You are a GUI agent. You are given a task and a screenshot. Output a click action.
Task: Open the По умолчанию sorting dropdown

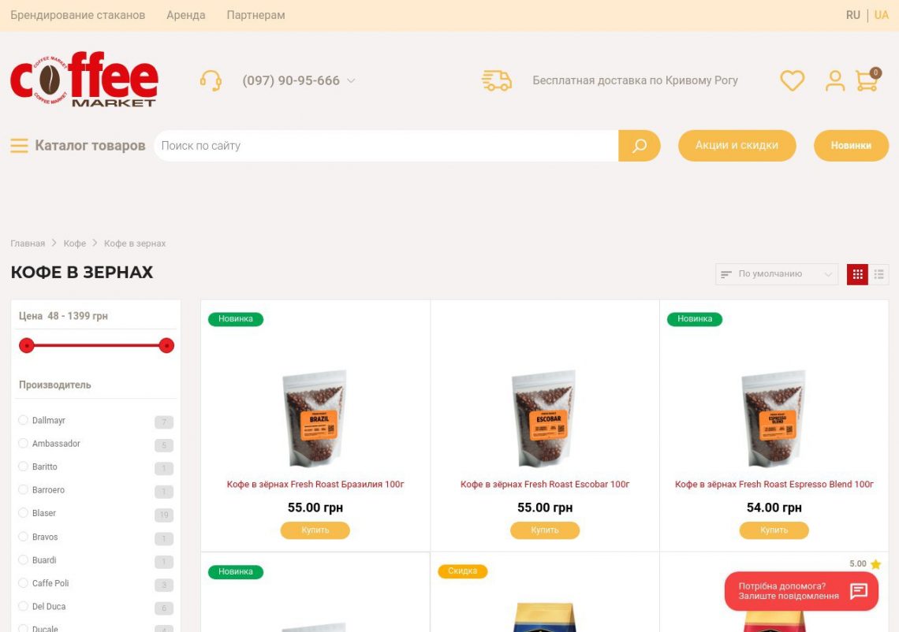[776, 274]
